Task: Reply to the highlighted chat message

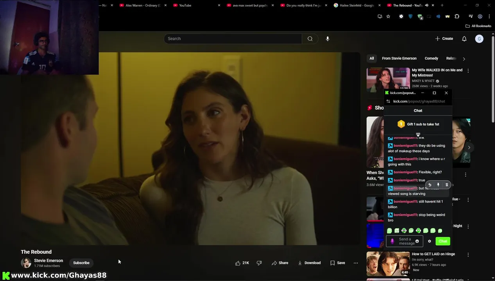Action: pos(430,185)
